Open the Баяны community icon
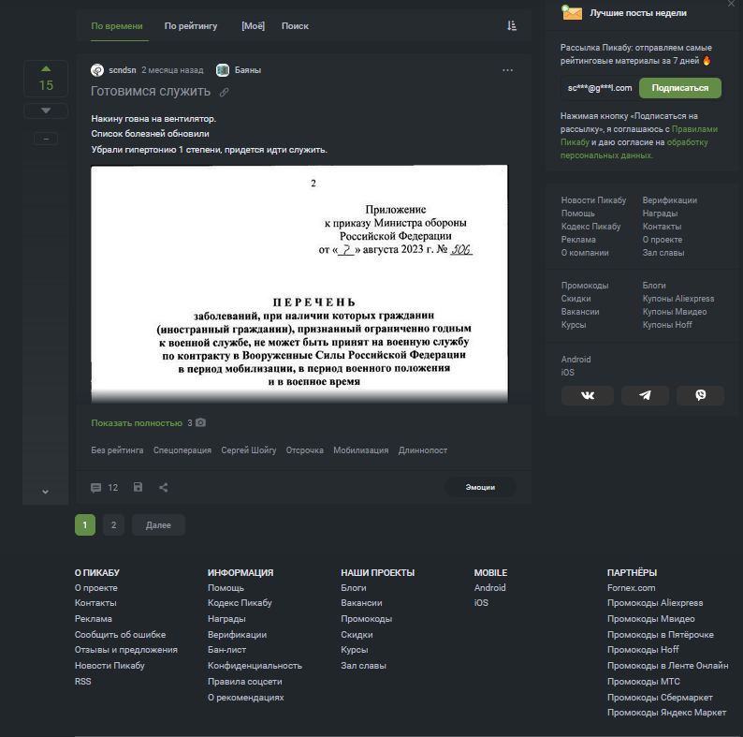This screenshot has height=737, width=743. pyautogui.click(x=222, y=70)
